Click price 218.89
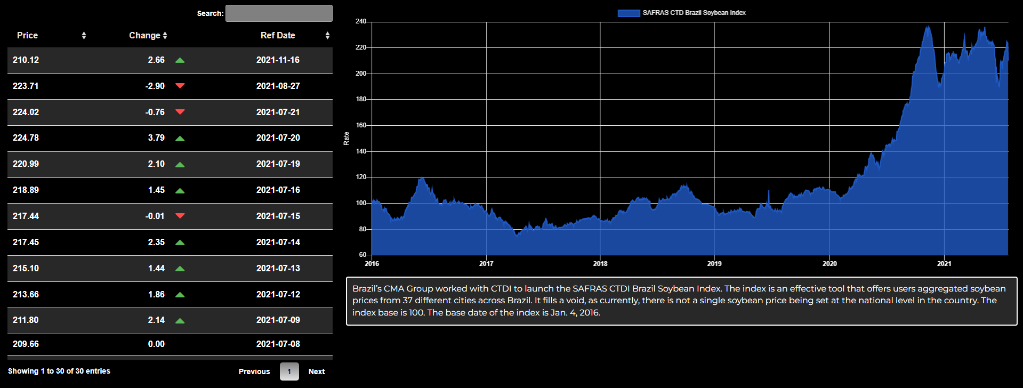1023x388 pixels. coord(26,190)
